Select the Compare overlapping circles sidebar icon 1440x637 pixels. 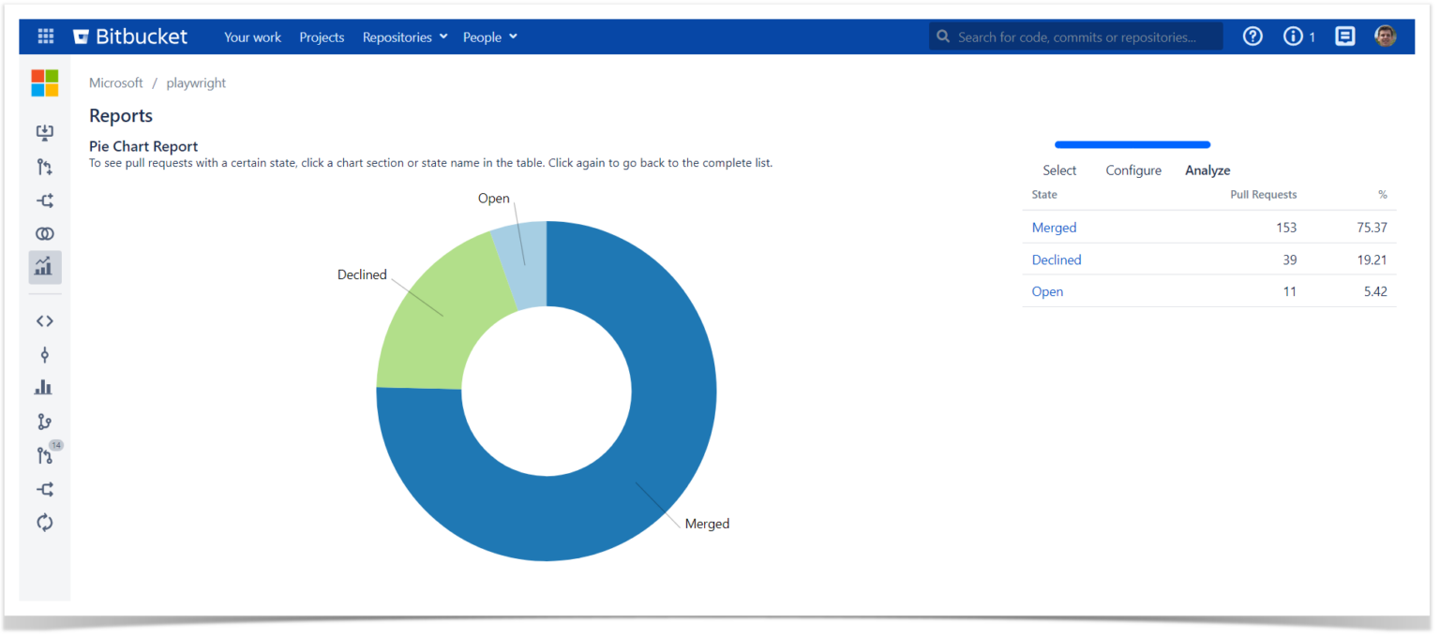coord(44,234)
